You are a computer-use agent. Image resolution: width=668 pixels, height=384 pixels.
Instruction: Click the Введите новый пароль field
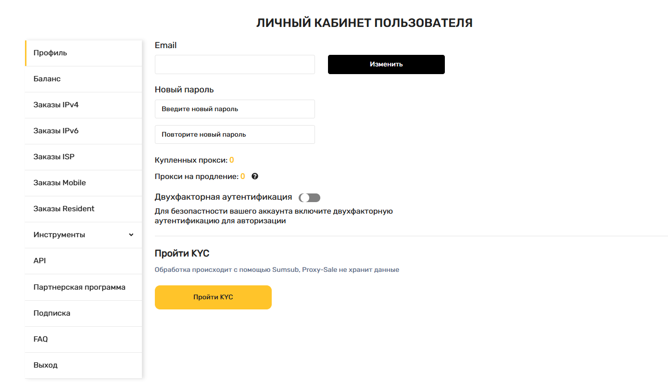click(x=235, y=109)
